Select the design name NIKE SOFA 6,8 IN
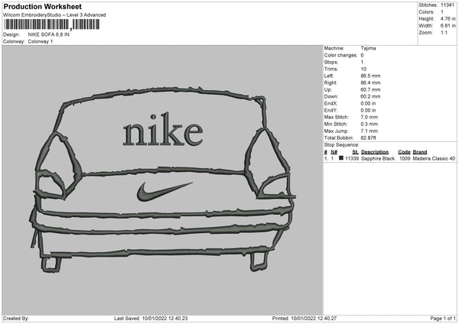 click(x=49, y=34)
